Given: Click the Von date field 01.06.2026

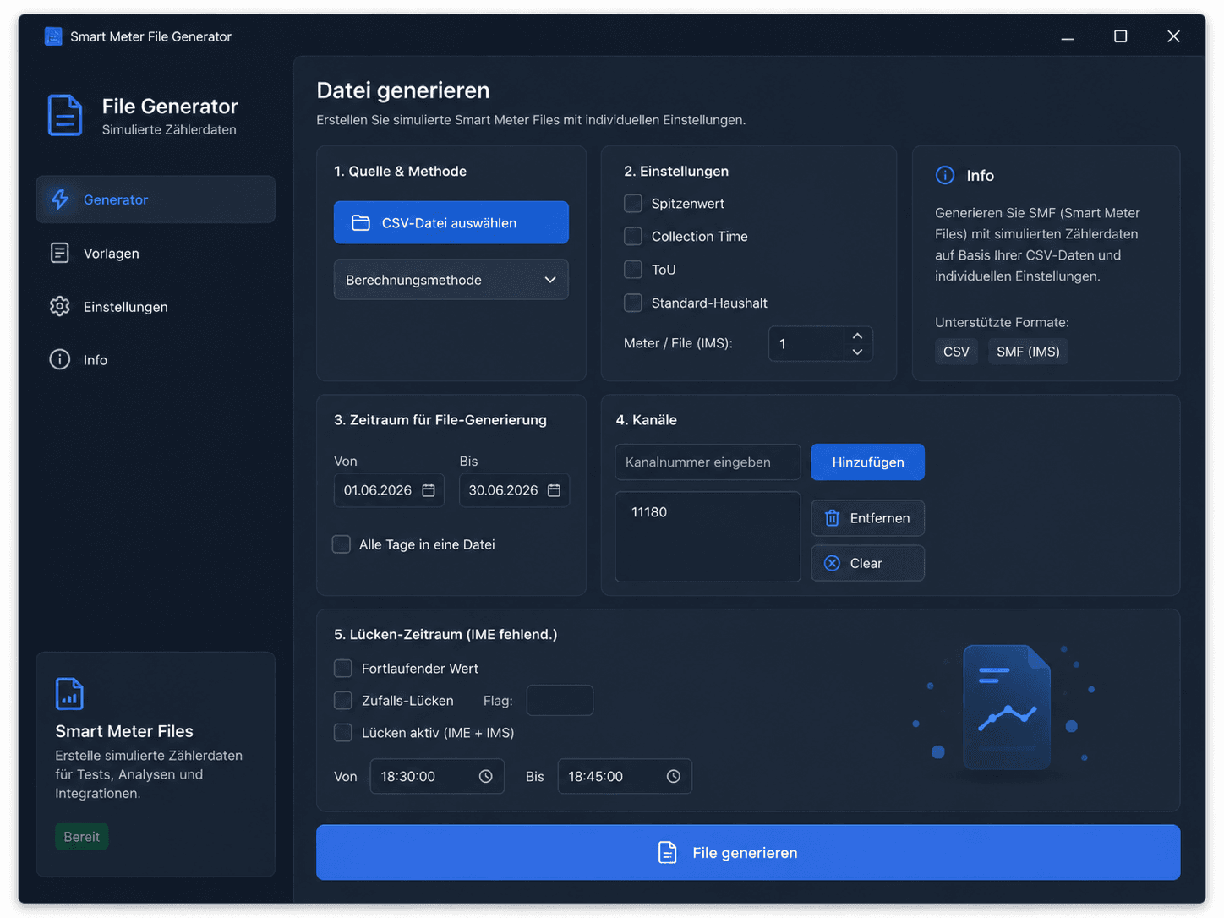Looking at the screenshot, I should pyautogui.click(x=389, y=490).
